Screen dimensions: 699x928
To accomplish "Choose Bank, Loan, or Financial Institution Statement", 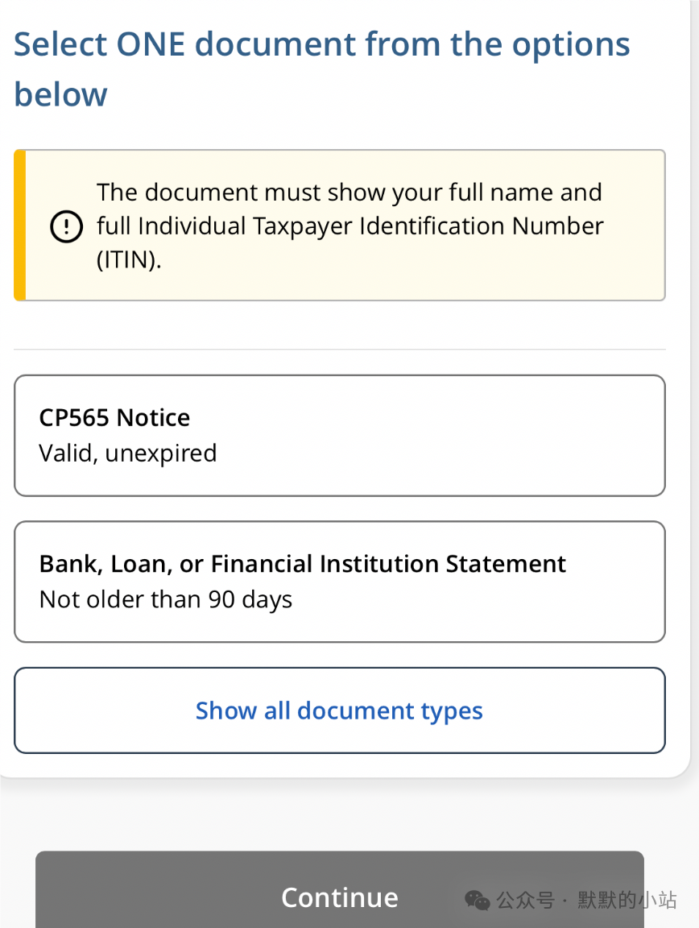I will 340,582.
